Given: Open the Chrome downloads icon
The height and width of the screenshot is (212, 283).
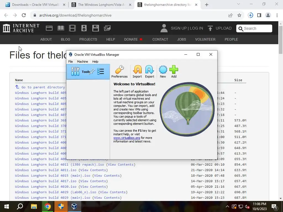Looking at the screenshot, I should tap(250, 15).
